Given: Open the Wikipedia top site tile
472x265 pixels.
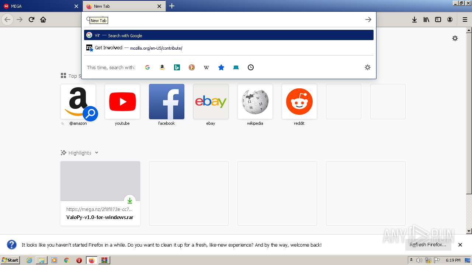Looking at the screenshot, I should click(x=255, y=102).
